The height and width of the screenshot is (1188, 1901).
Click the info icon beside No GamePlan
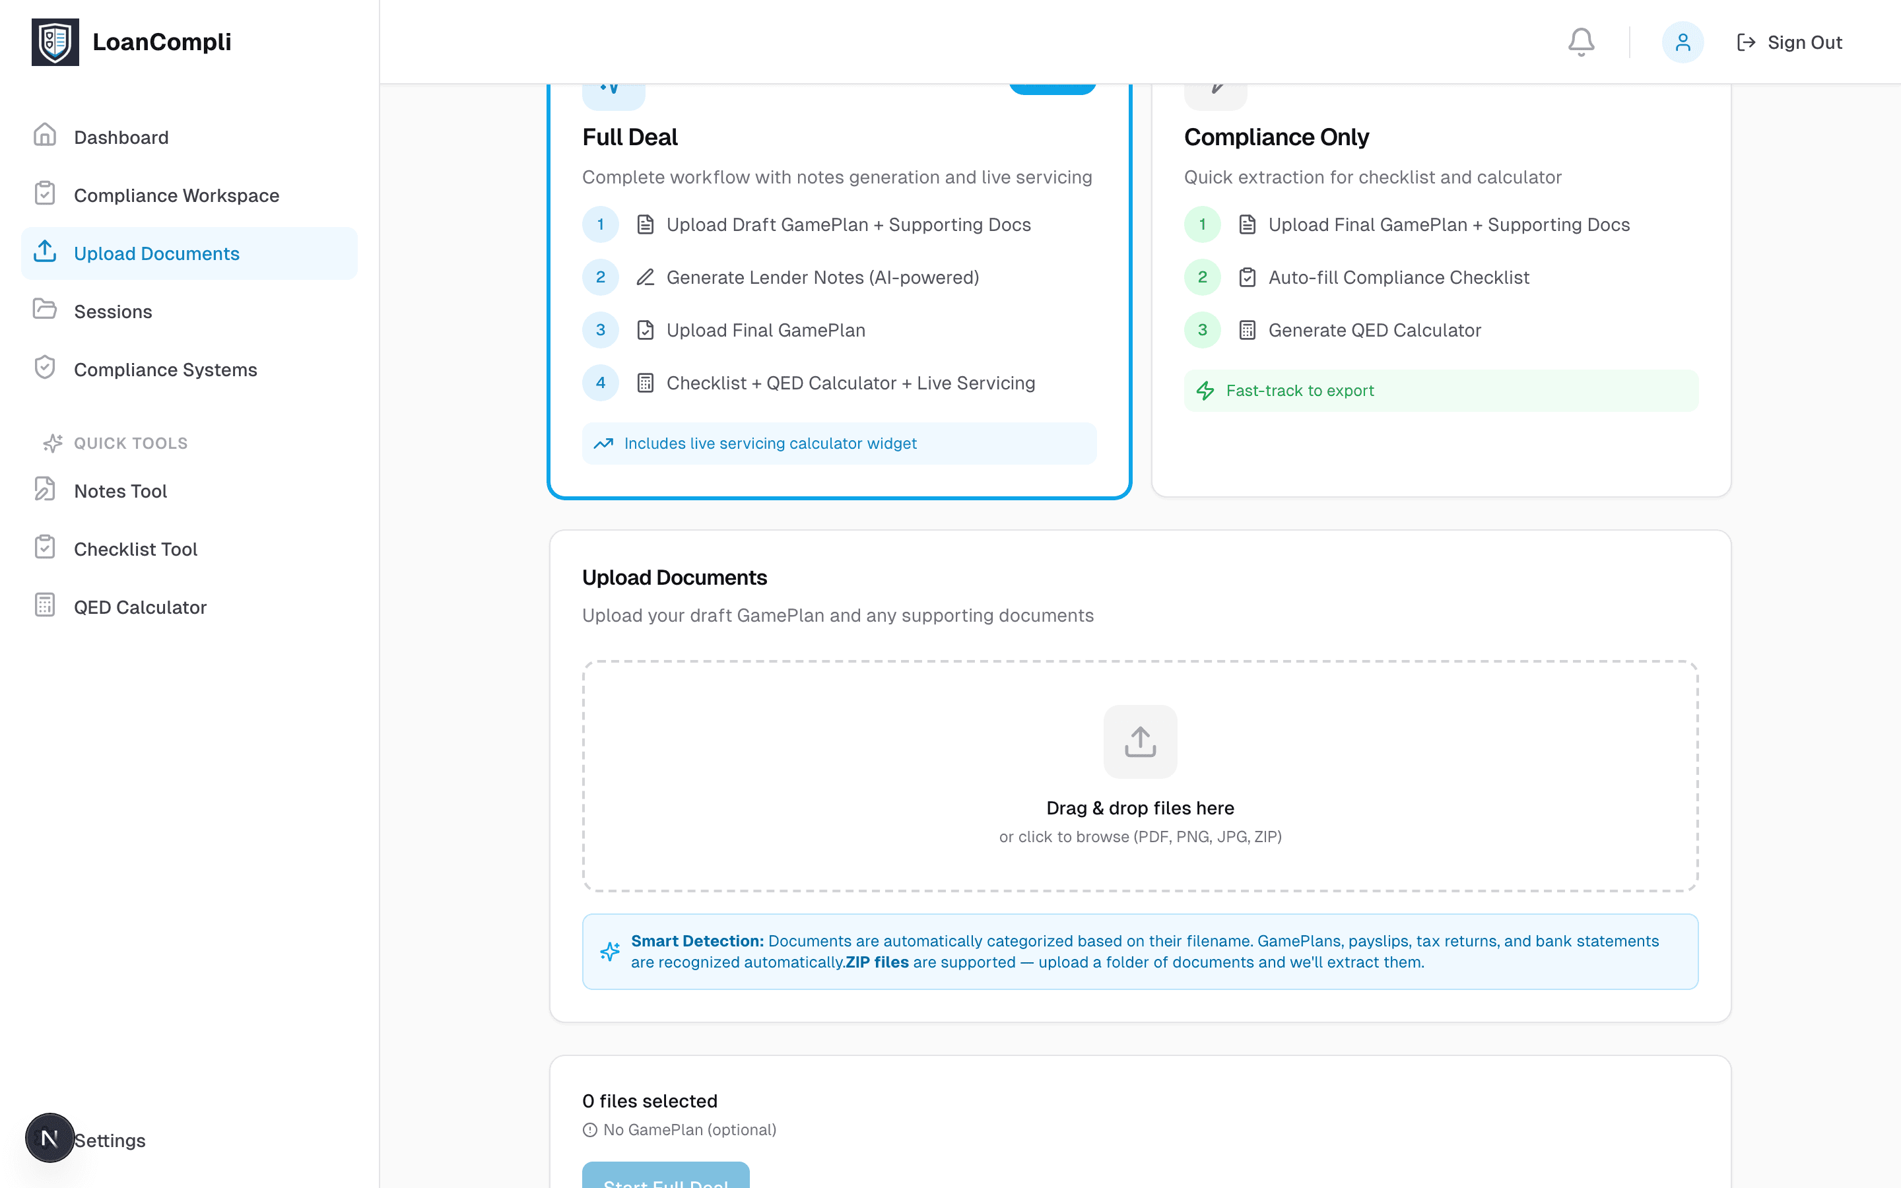590,1130
